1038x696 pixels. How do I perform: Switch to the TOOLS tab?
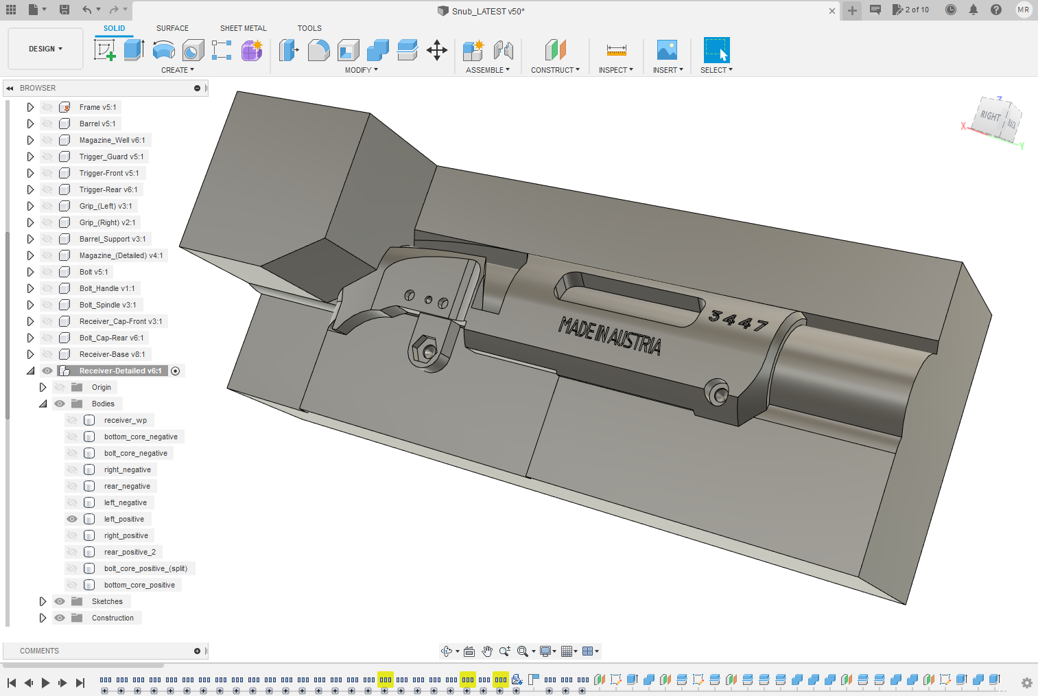[309, 28]
